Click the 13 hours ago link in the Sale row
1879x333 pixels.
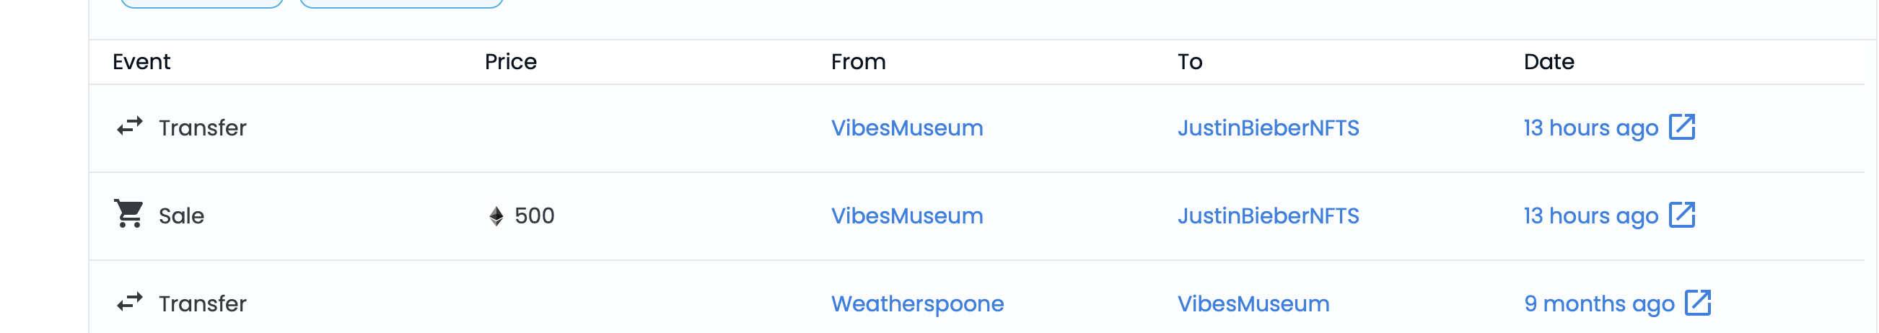pos(1590,216)
